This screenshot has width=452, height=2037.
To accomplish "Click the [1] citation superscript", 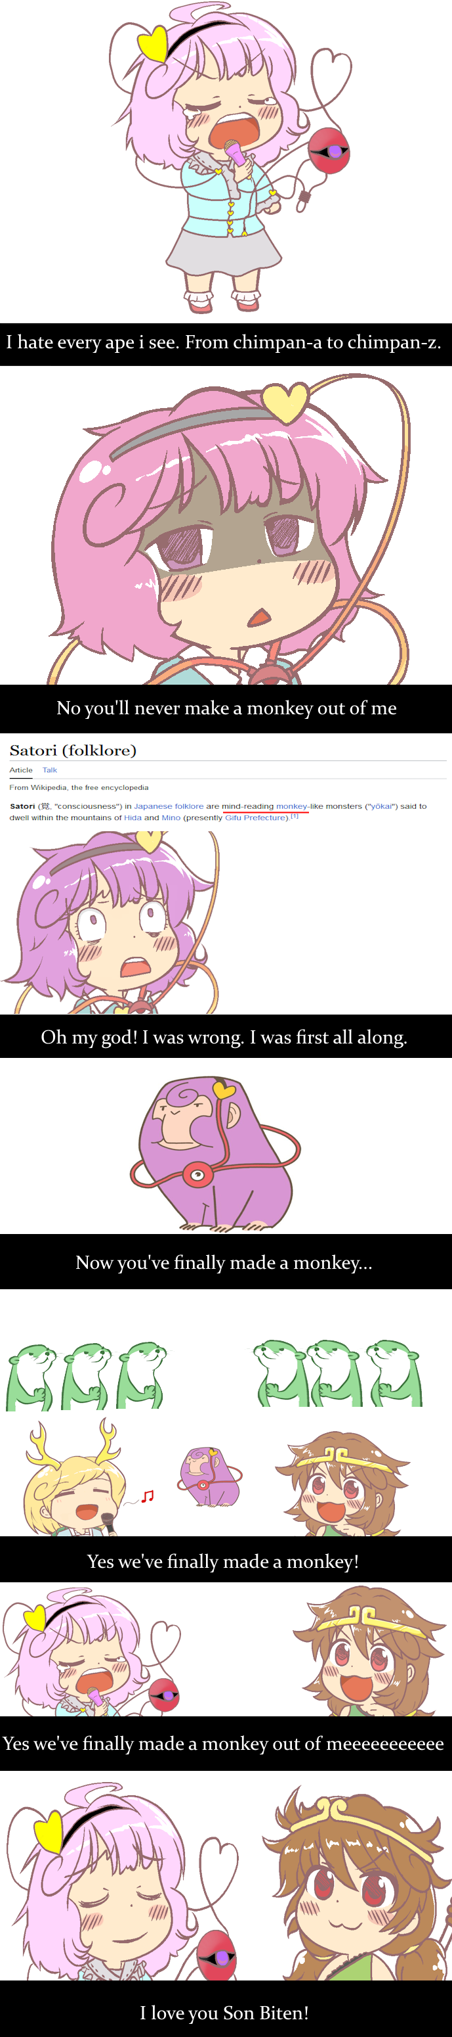I will click(295, 815).
